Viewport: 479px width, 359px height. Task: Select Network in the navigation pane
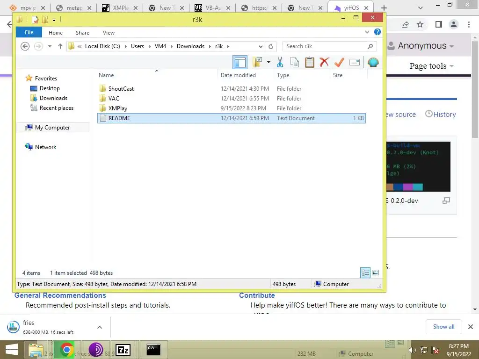(x=45, y=147)
